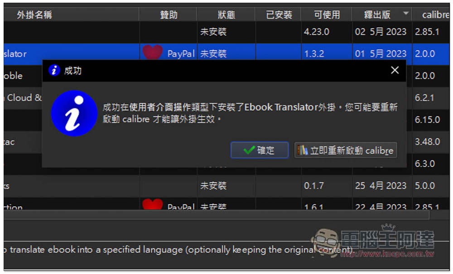The image size is (453, 274).
Task: Sort by 狀態 column header
Action: [226, 15]
